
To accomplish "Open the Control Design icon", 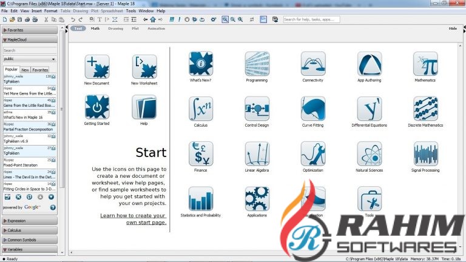I will 257,109.
